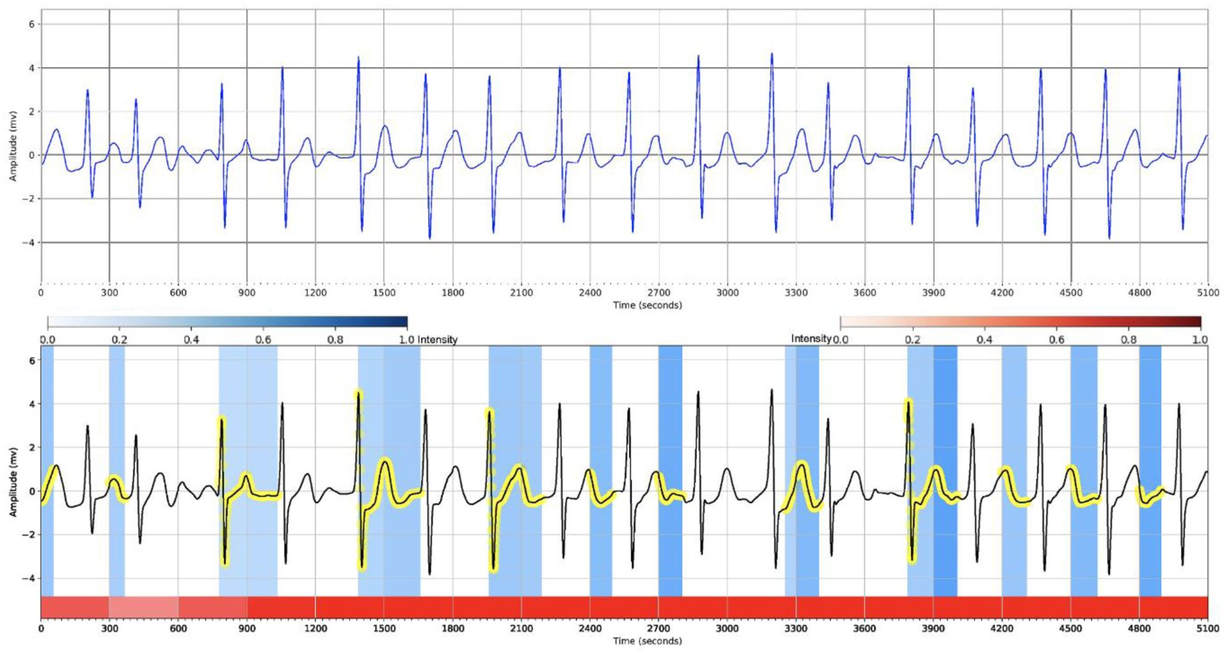Click the blue shaded band at 4500 seconds
The width and height of the screenshot is (1224, 655).
tap(1084, 471)
